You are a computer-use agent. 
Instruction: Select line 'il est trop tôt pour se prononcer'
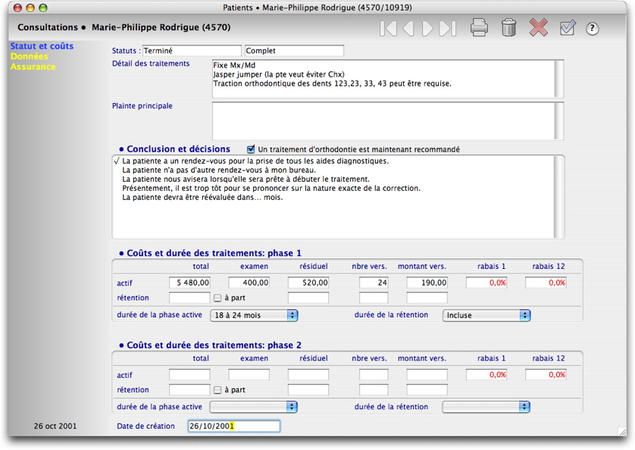tap(271, 189)
